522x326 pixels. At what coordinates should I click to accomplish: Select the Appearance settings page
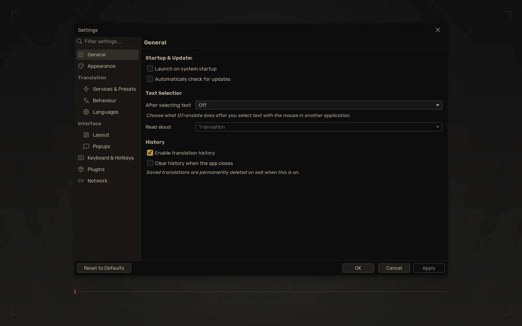(108, 66)
